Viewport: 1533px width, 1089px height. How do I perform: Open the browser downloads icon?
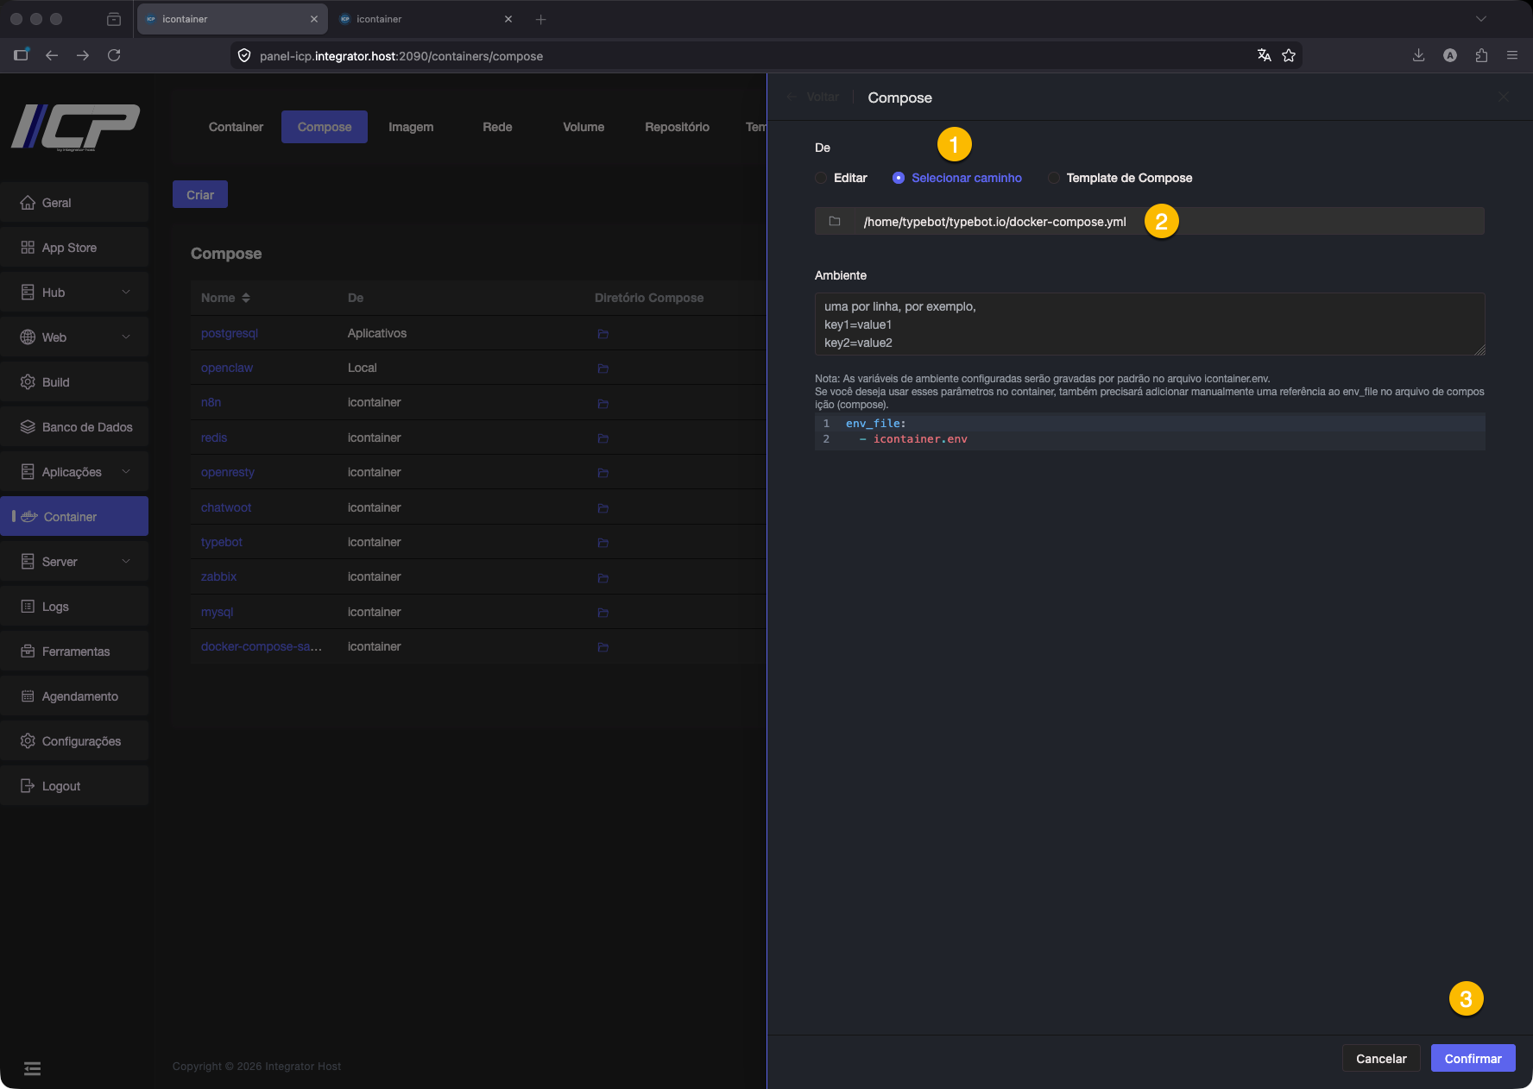(x=1418, y=55)
